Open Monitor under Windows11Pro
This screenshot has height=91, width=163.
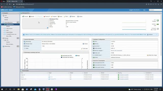click(8, 26)
